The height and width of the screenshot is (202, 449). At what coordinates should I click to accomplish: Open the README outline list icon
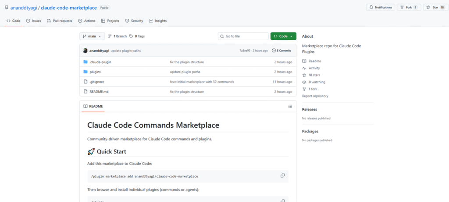tap(290, 106)
